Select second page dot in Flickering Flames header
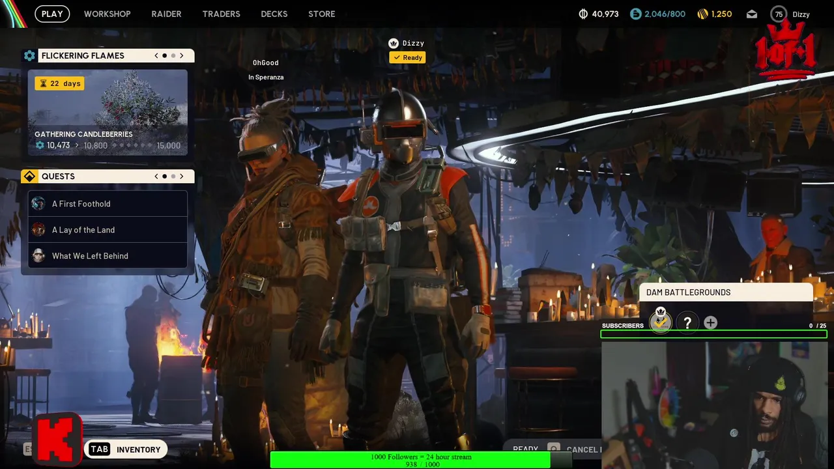 [x=173, y=55]
